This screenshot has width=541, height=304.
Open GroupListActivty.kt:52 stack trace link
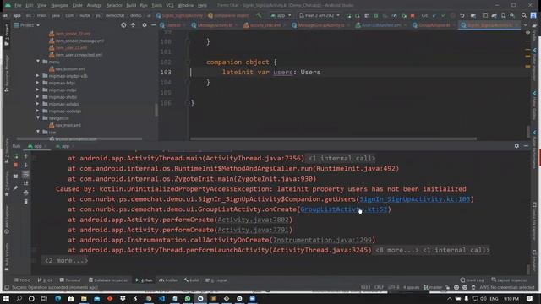pyautogui.click(x=344, y=209)
